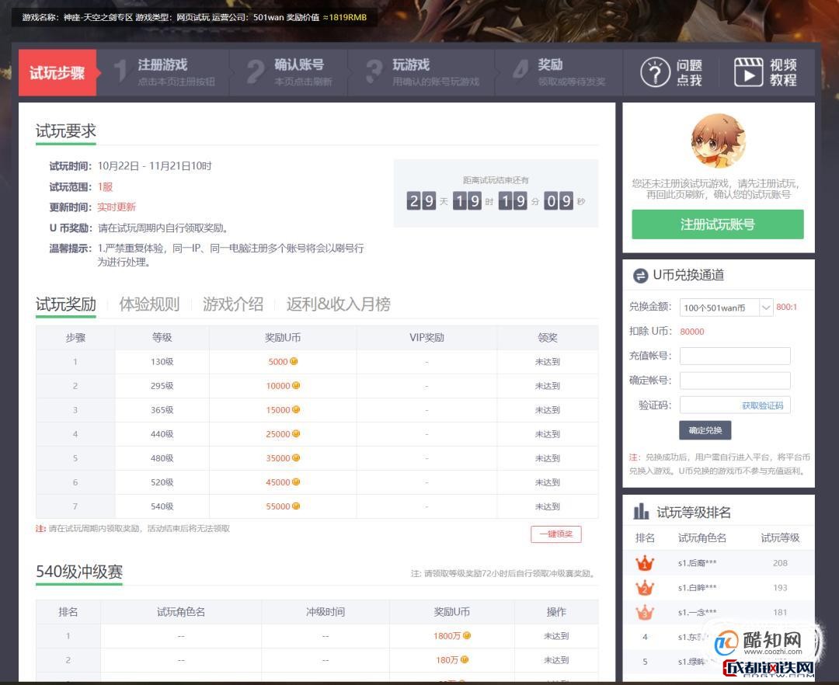Click the 注册试玩账号 green button
This screenshot has height=685, width=839.
pyautogui.click(x=717, y=224)
